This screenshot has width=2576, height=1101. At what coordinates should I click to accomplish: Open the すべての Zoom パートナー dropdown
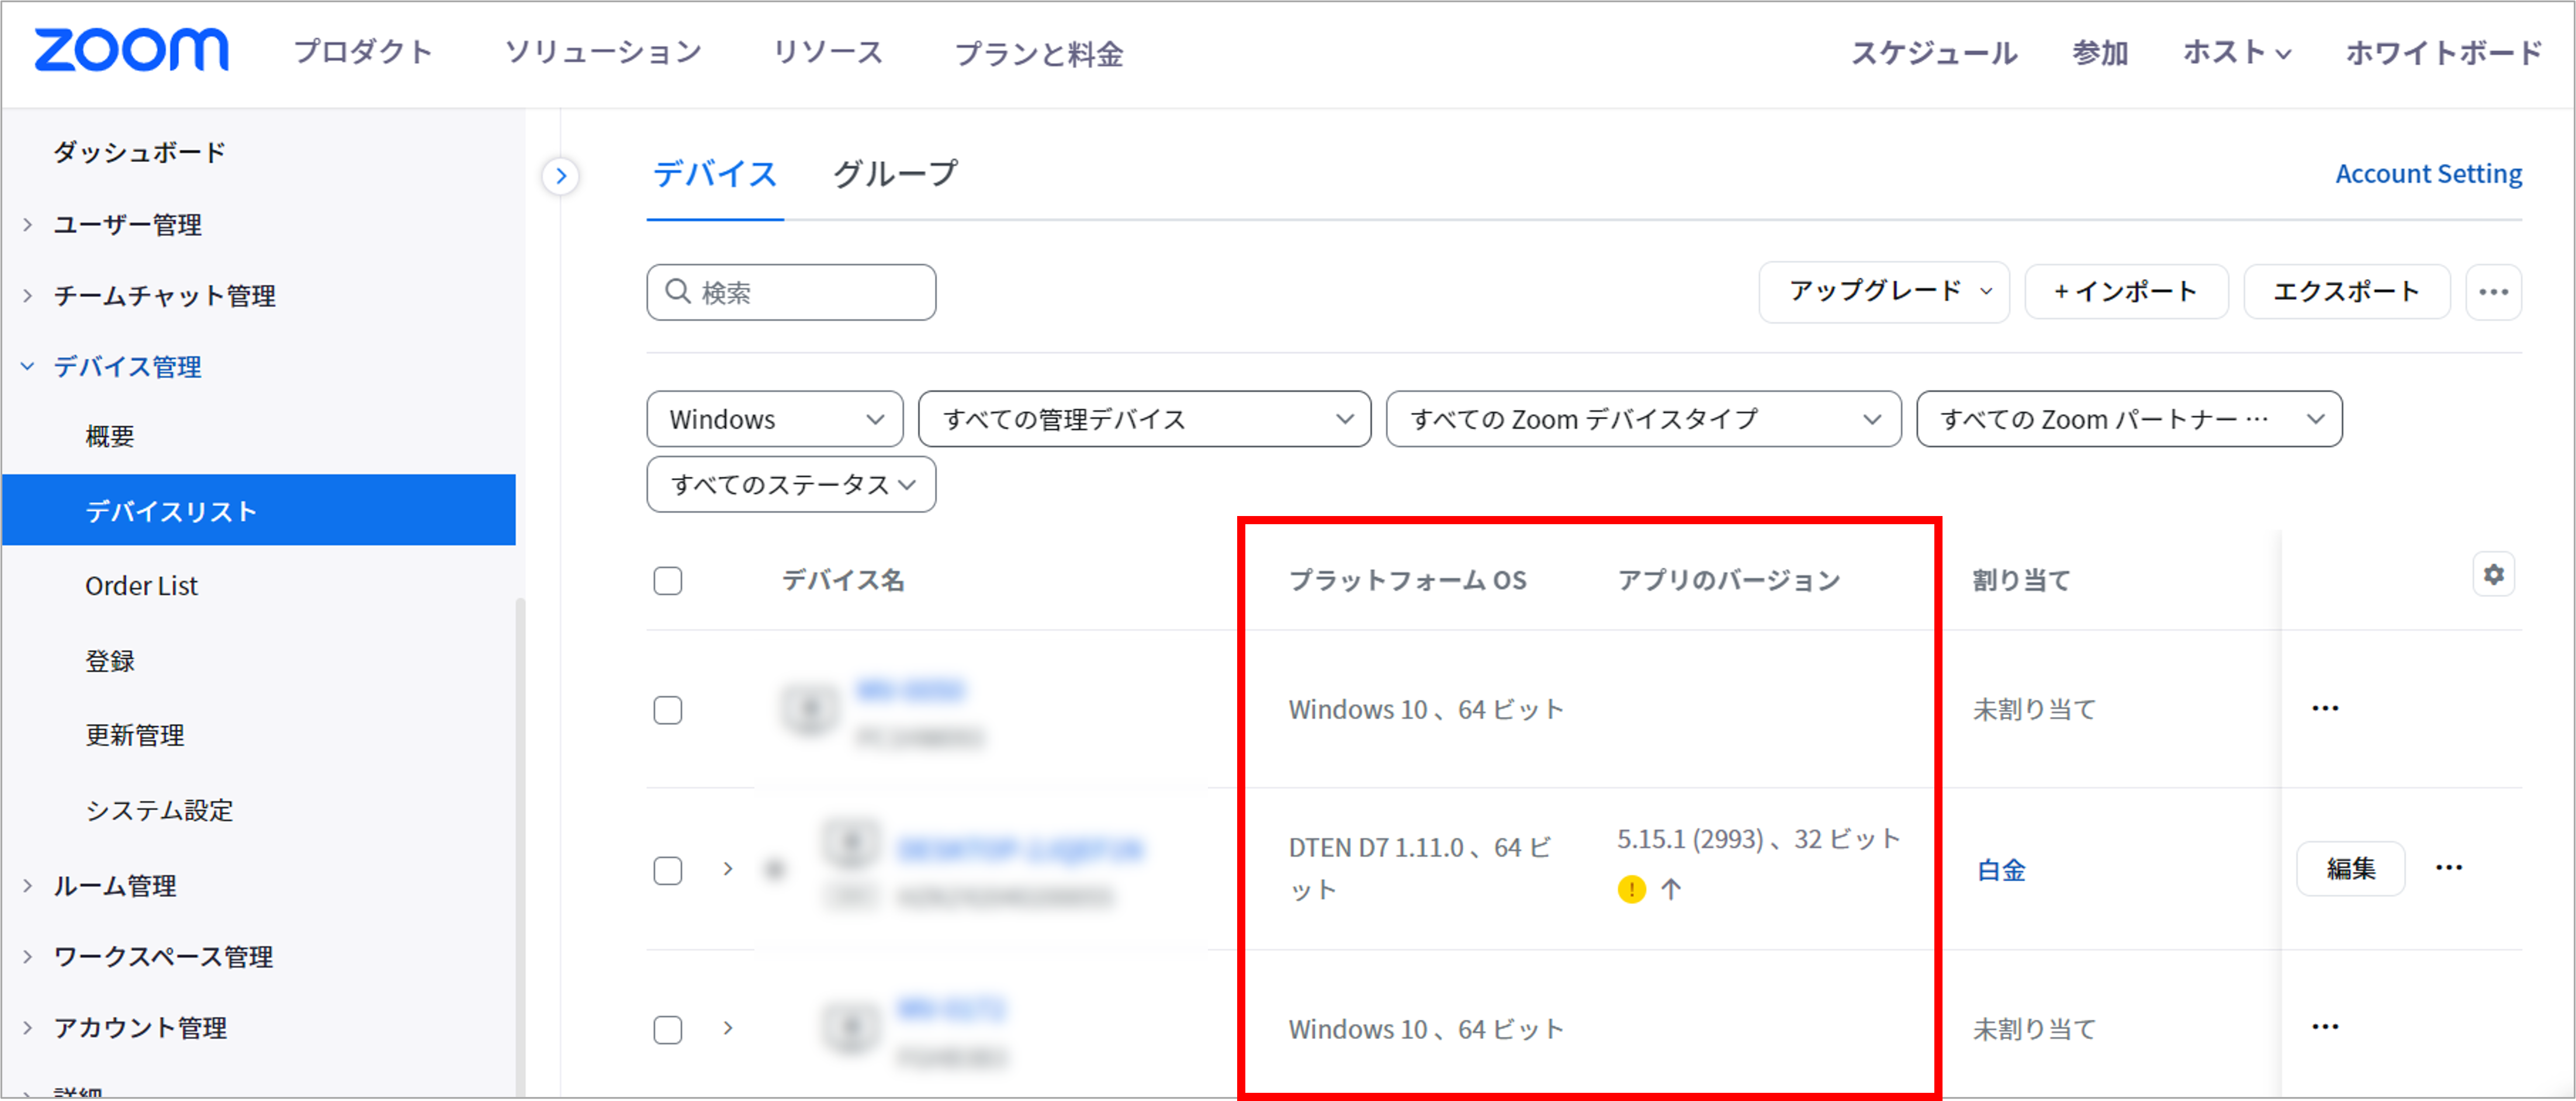tap(2129, 419)
